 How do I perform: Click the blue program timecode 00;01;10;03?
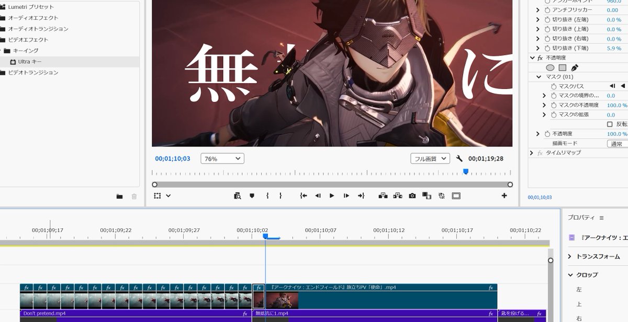(x=173, y=158)
